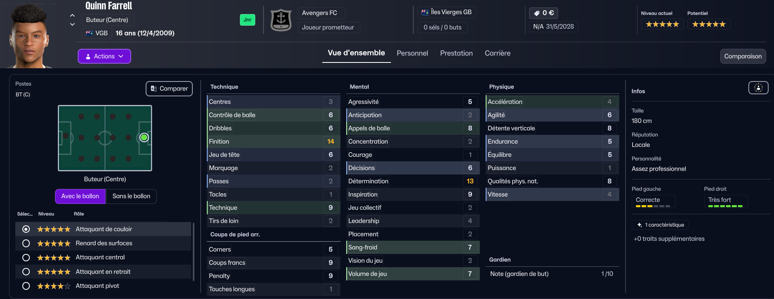774x299 pixels.
Task: Click the transfer value tag icon
Action: coord(537,13)
